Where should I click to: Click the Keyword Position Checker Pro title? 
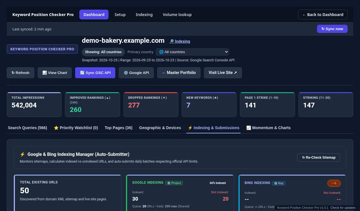coord(43,15)
